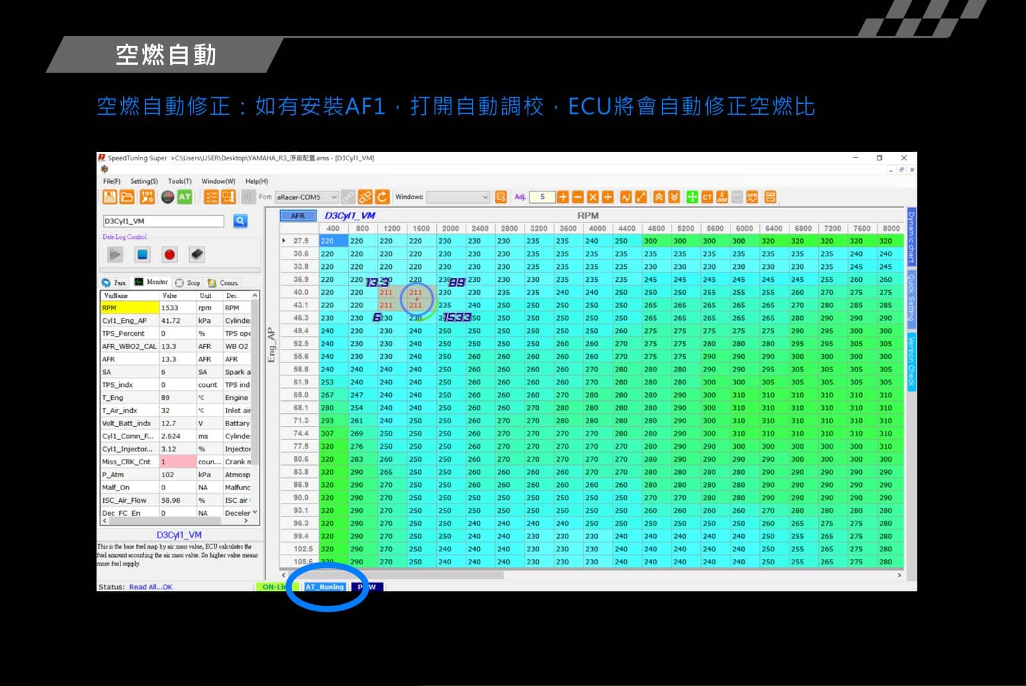1026x686 pixels.
Task: Click the tree structure toolbar icon
Action: [x=228, y=197]
